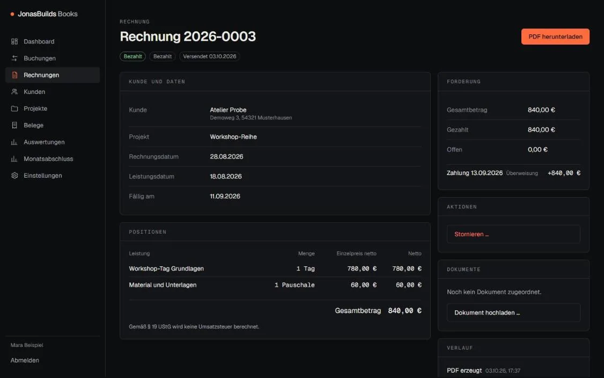Click the Belege receipt icon
The height and width of the screenshot is (378, 604).
tap(14, 125)
